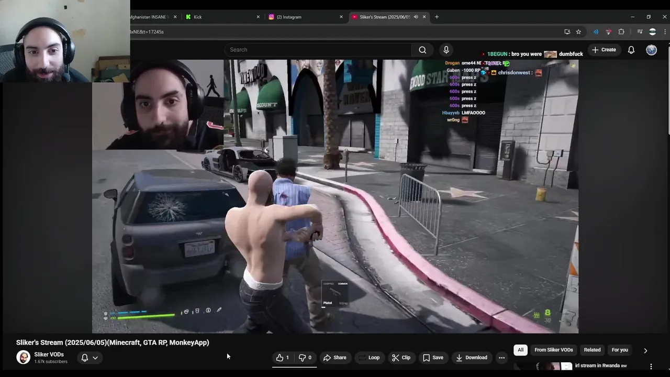Screen dimensions: 670x377
Task: Click the red extension icon in the toolbar
Action: pyautogui.click(x=608, y=32)
